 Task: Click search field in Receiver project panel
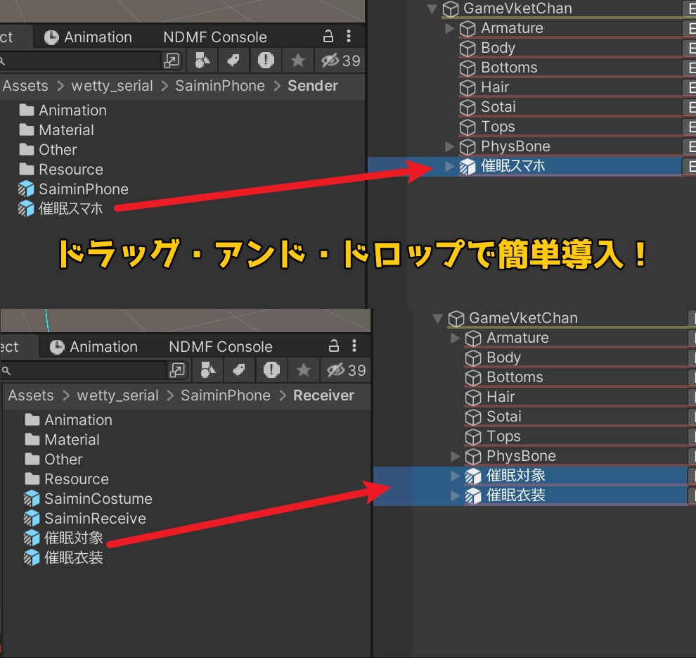[x=84, y=369]
